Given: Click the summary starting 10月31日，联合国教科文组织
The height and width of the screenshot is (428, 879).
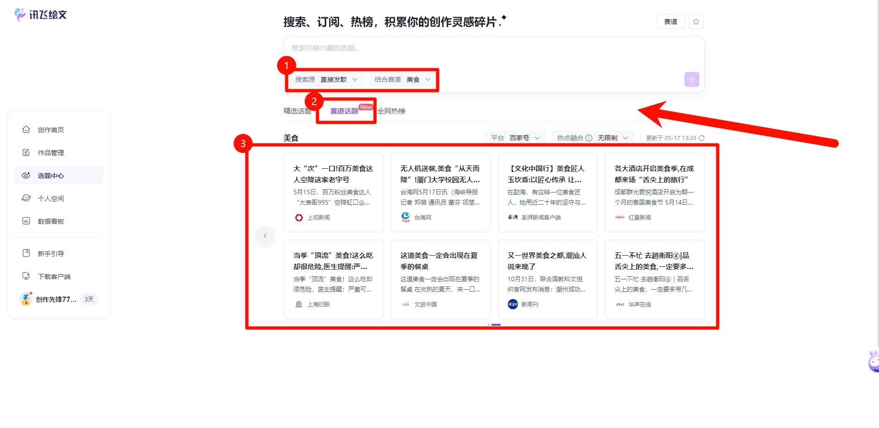Looking at the screenshot, I should coord(547,284).
